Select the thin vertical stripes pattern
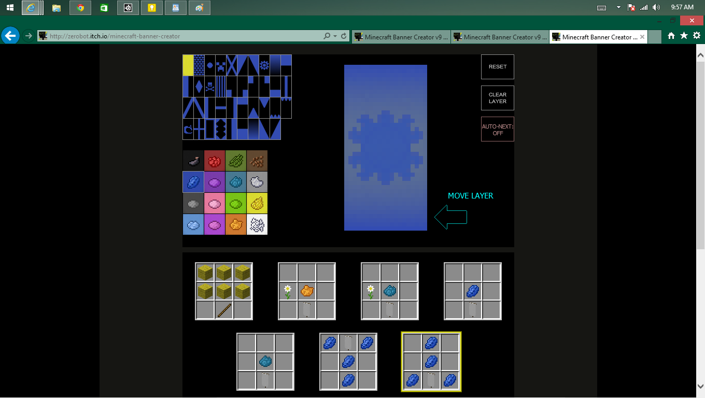Screen dimensions: 705x398 (x=220, y=87)
